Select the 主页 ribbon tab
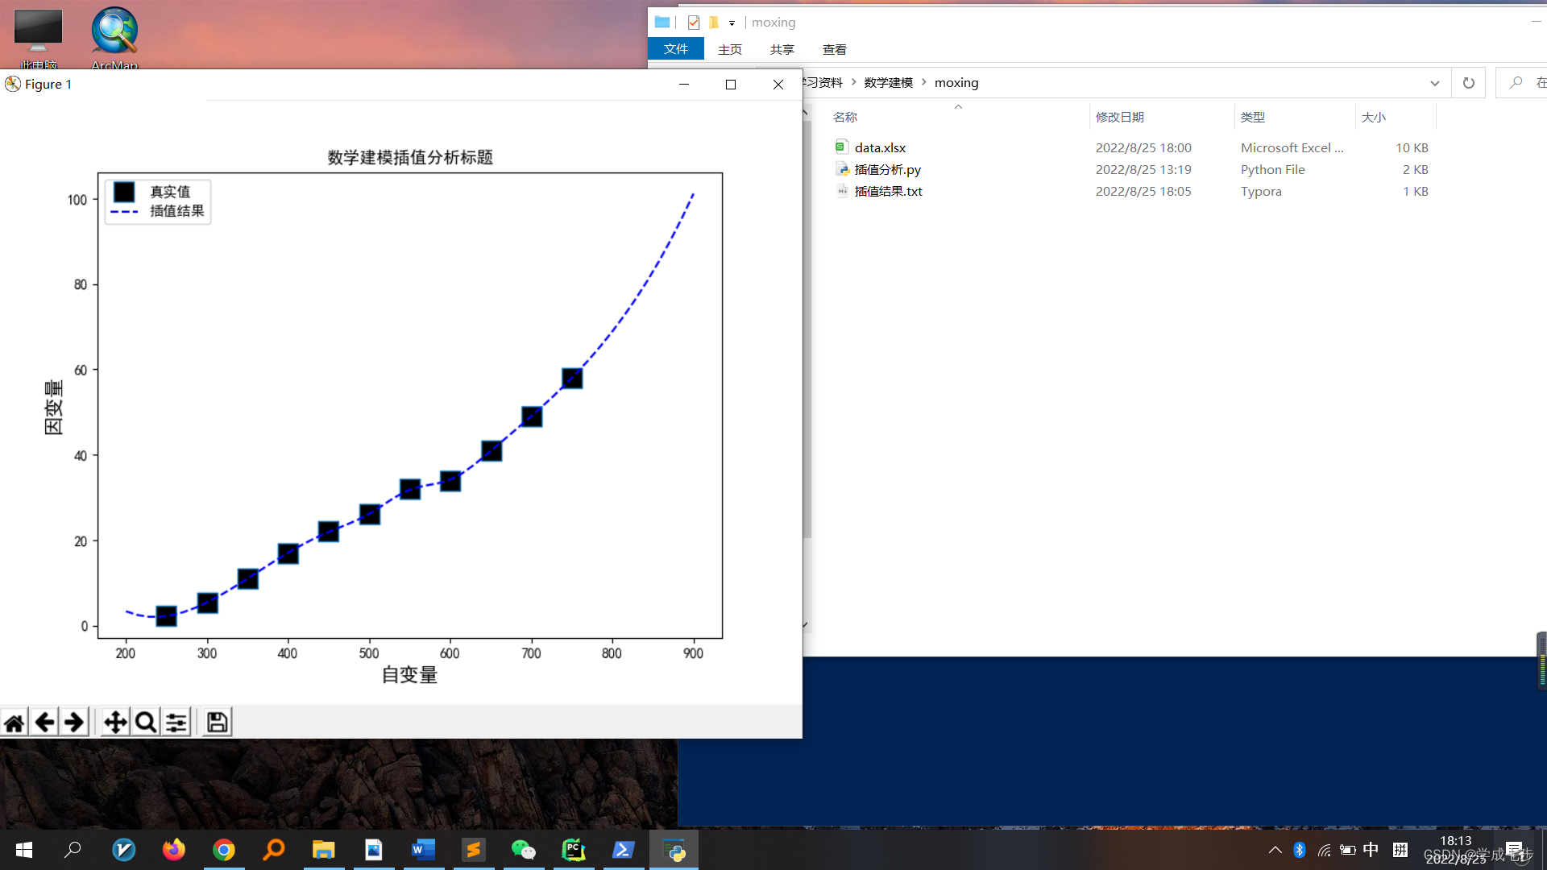1547x870 pixels. click(x=729, y=49)
